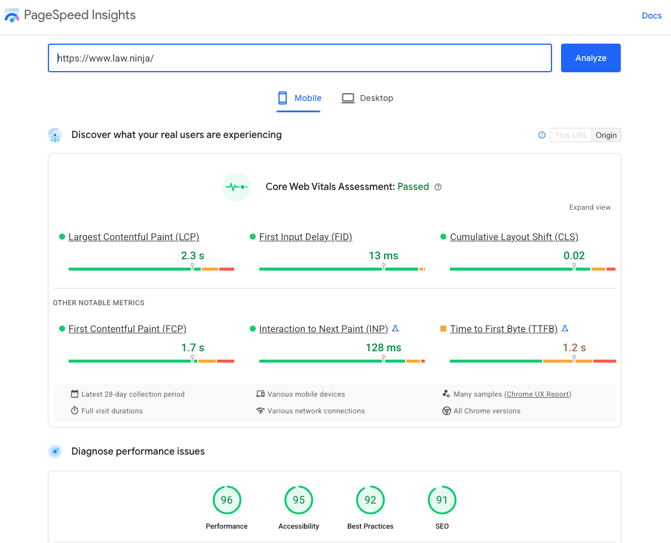Open Interaction to Next Paint (INP) link
The image size is (671, 543).
coord(323,329)
